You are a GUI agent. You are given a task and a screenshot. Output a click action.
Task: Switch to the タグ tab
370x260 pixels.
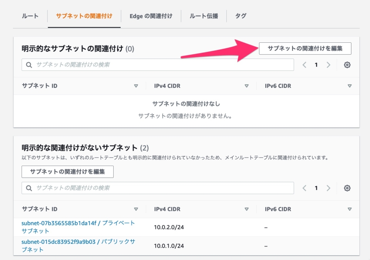[240, 16]
